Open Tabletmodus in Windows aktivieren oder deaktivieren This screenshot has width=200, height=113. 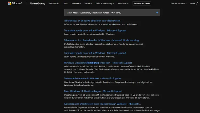[92, 21]
